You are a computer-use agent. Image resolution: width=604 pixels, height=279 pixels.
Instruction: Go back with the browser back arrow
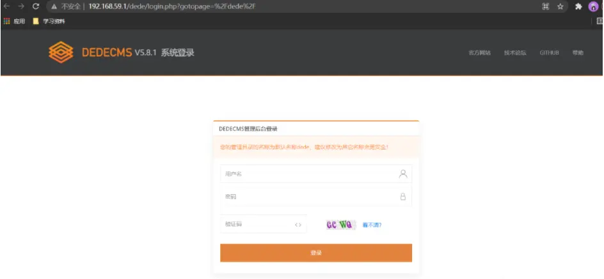(x=7, y=6)
